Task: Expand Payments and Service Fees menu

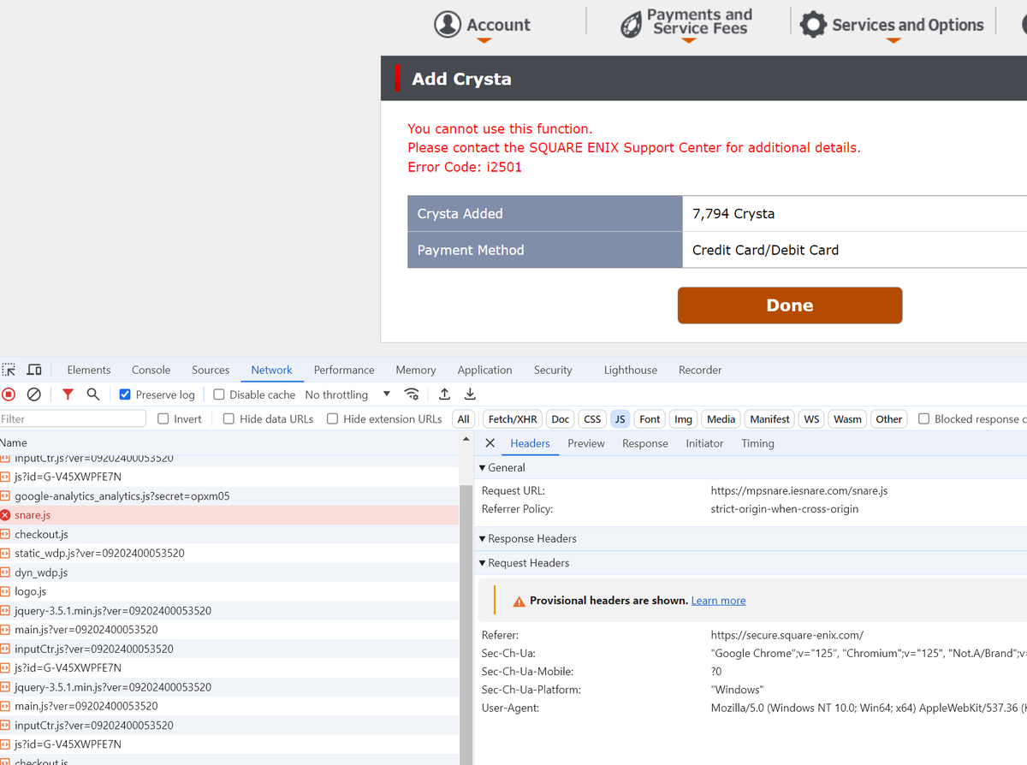Action: coord(689,40)
